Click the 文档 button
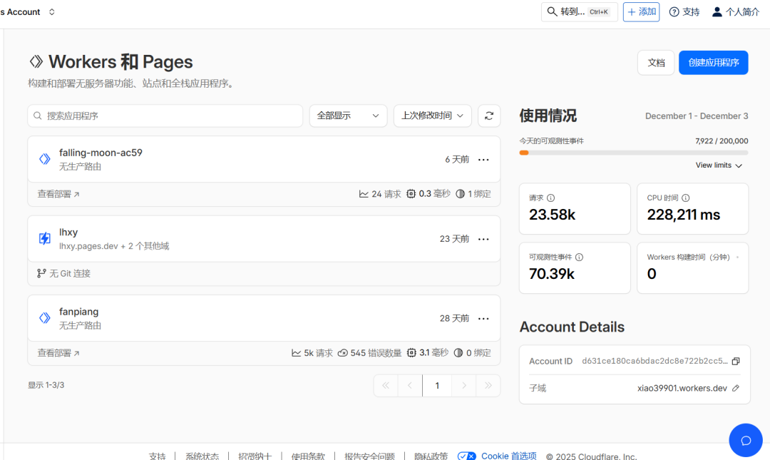The width and height of the screenshot is (770, 460). tap(656, 63)
